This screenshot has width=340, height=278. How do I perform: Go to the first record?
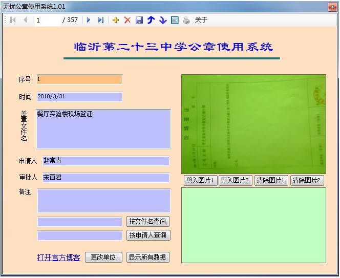13,20
